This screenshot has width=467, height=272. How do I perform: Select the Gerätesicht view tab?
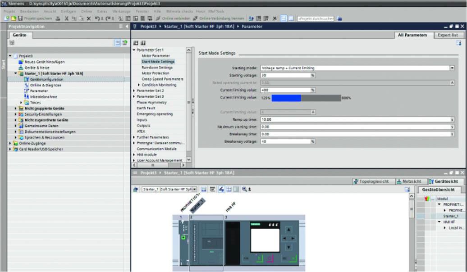[444, 181]
